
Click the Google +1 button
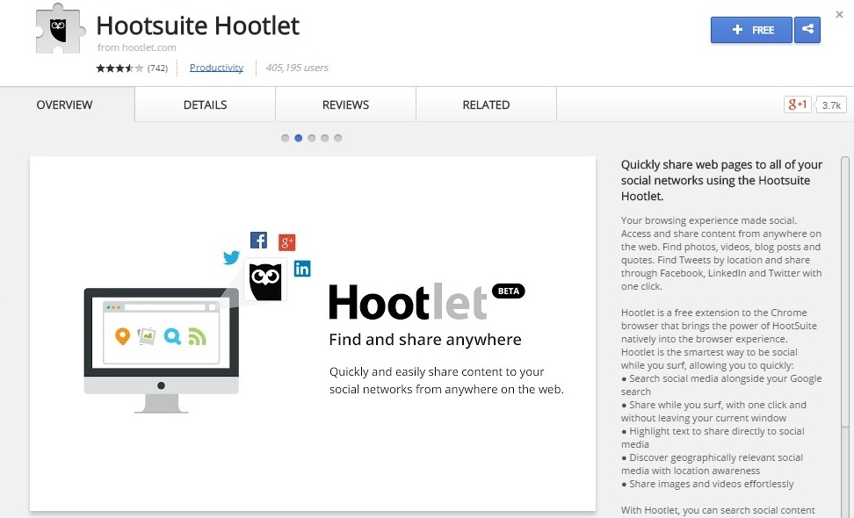[x=798, y=104]
